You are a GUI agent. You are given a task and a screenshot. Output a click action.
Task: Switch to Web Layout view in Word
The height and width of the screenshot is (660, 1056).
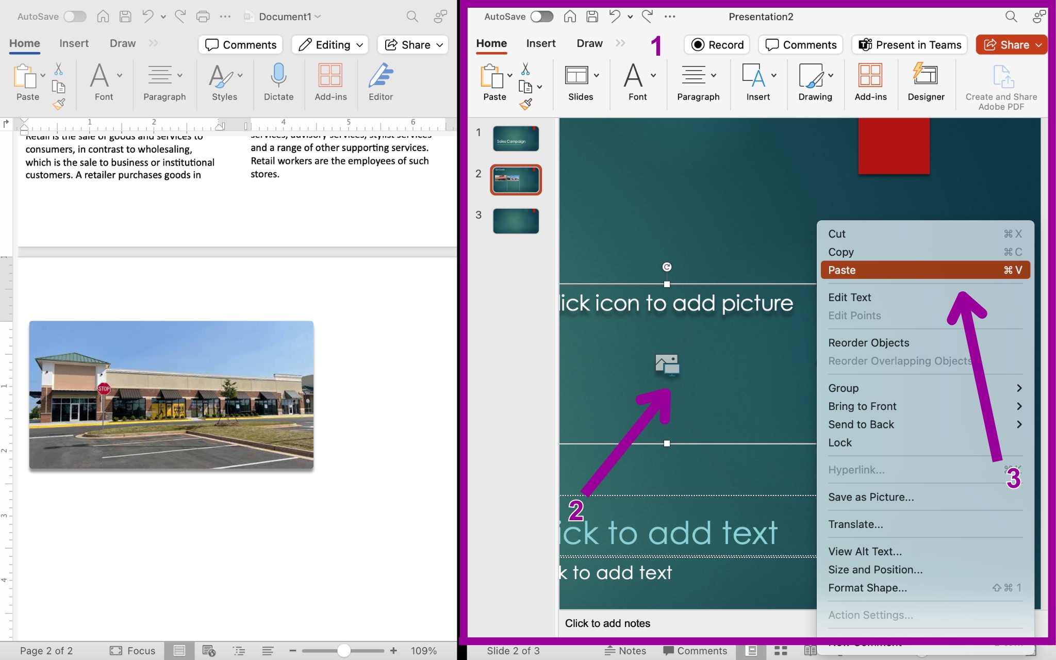209,651
